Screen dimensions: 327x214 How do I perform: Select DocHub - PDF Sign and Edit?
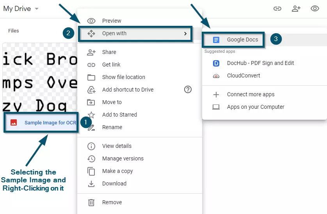click(x=265, y=63)
